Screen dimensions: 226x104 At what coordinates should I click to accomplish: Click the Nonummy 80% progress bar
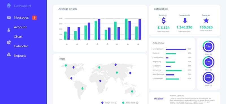coord(174,70)
